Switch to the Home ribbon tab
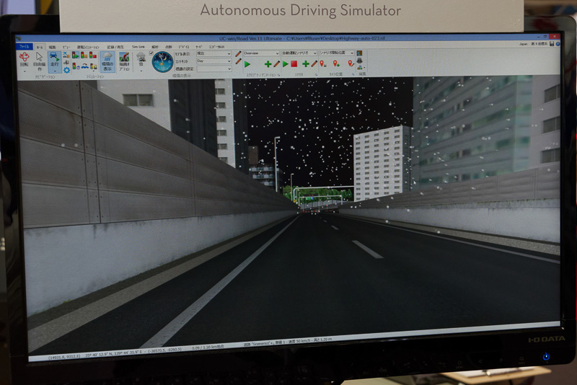 (x=40, y=47)
